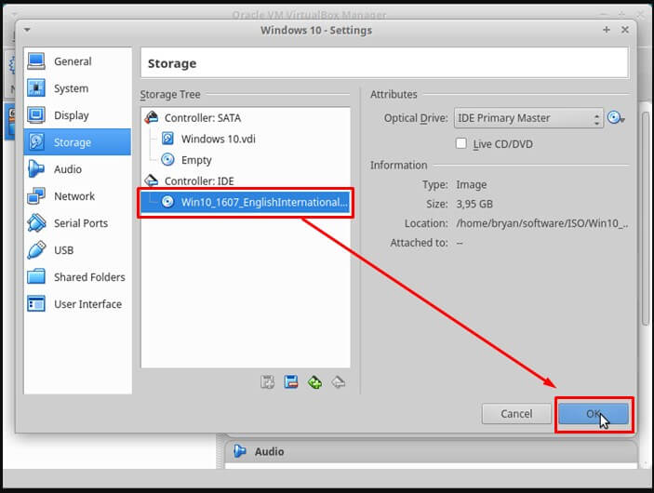
Task: Click the SATA controller icon
Action: (152, 117)
